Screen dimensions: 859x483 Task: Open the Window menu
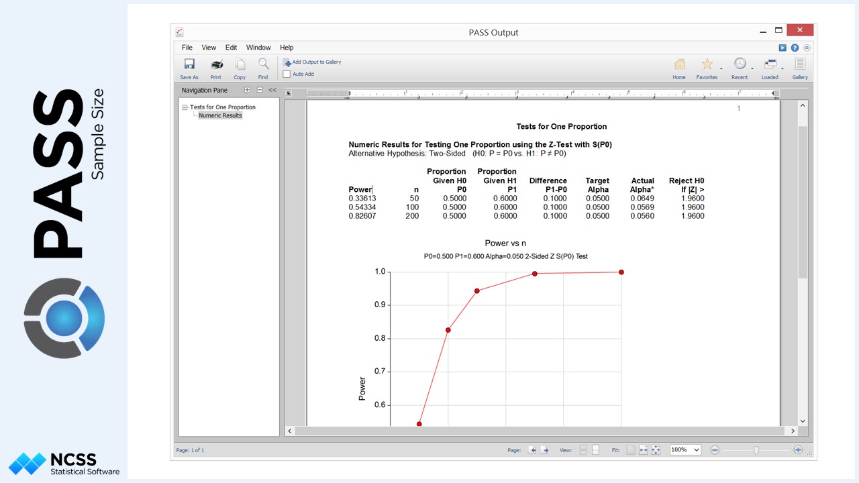click(x=258, y=48)
